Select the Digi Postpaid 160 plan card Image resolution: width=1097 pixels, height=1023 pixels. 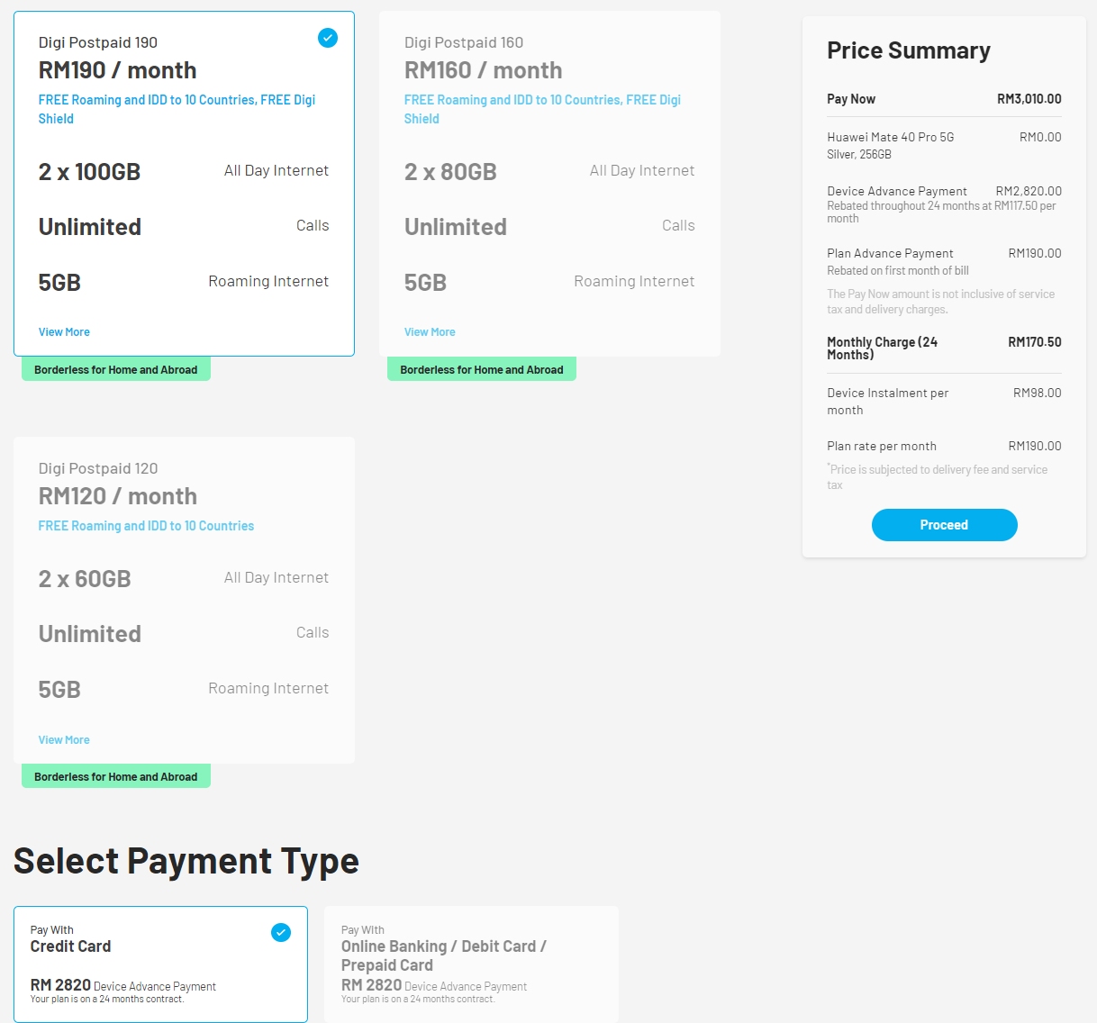tap(549, 225)
